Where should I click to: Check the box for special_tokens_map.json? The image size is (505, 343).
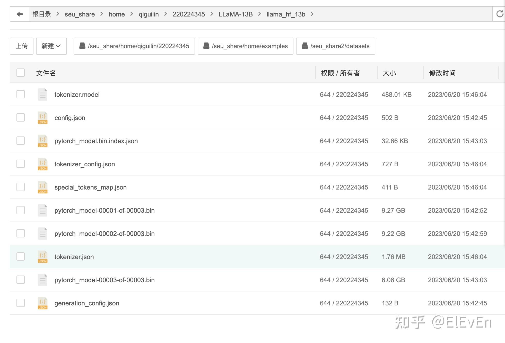(x=21, y=187)
